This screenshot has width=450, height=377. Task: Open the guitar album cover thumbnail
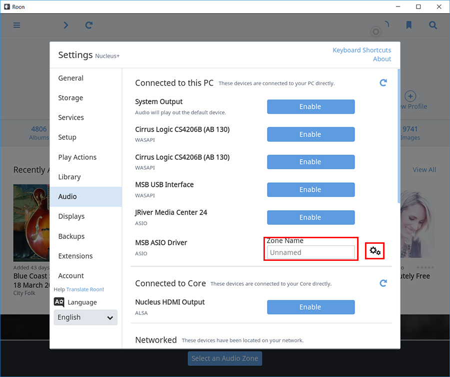click(31, 223)
